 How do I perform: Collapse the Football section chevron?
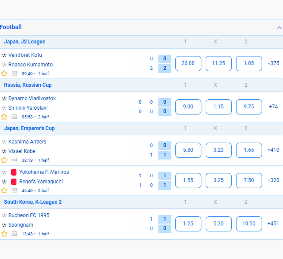click(279, 28)
